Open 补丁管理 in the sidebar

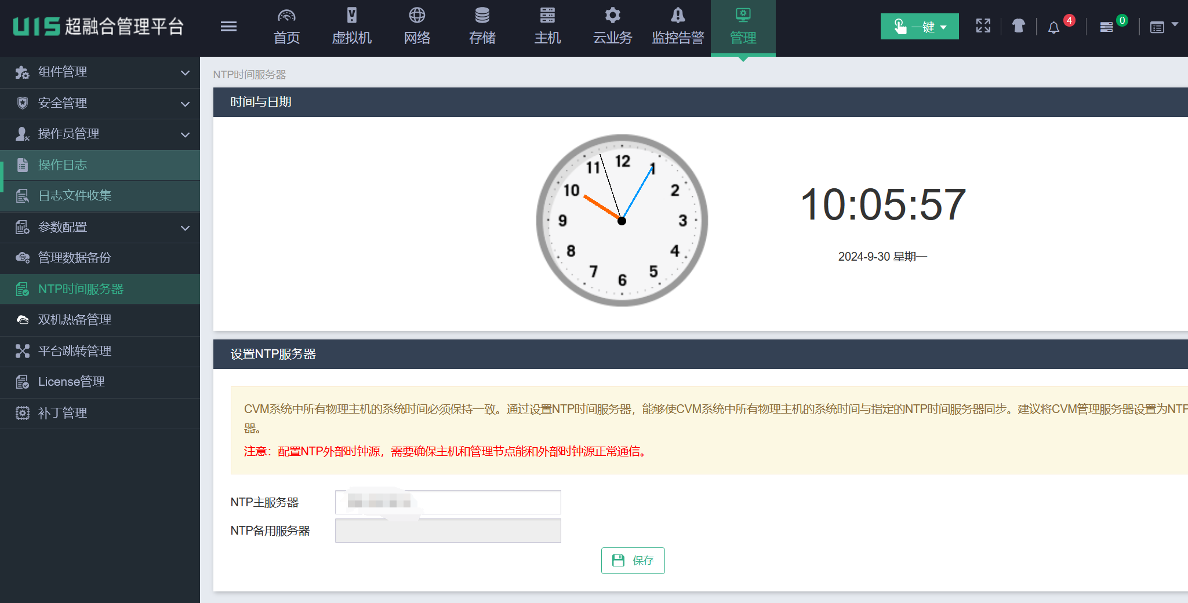(x=100, y=413)
